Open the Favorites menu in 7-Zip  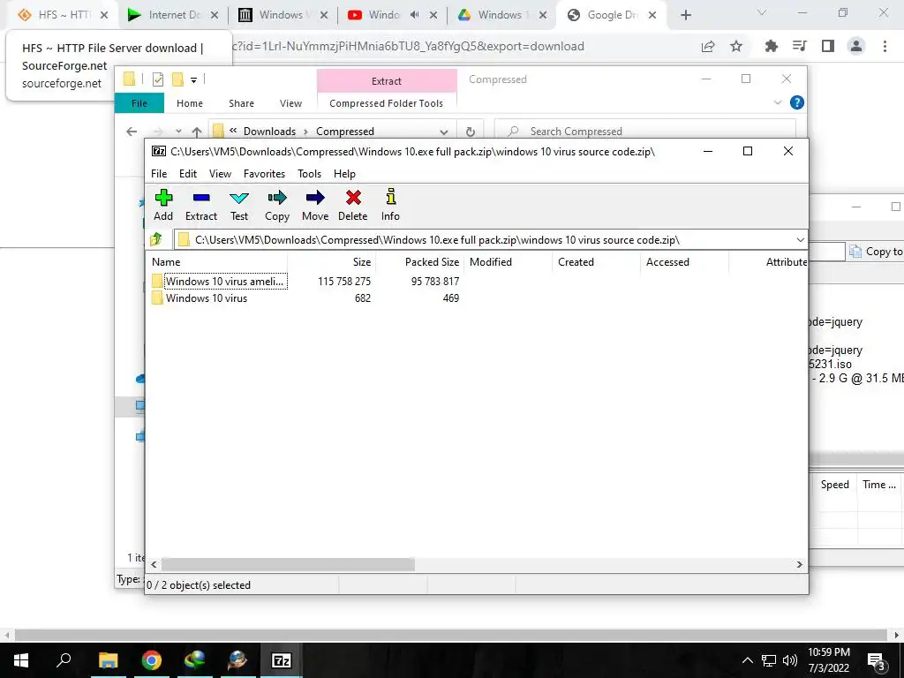coord(264,174)
